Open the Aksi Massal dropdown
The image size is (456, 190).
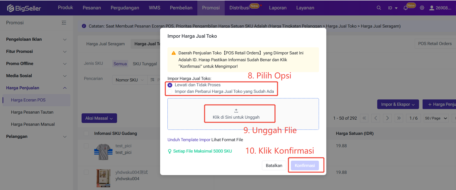99,118
